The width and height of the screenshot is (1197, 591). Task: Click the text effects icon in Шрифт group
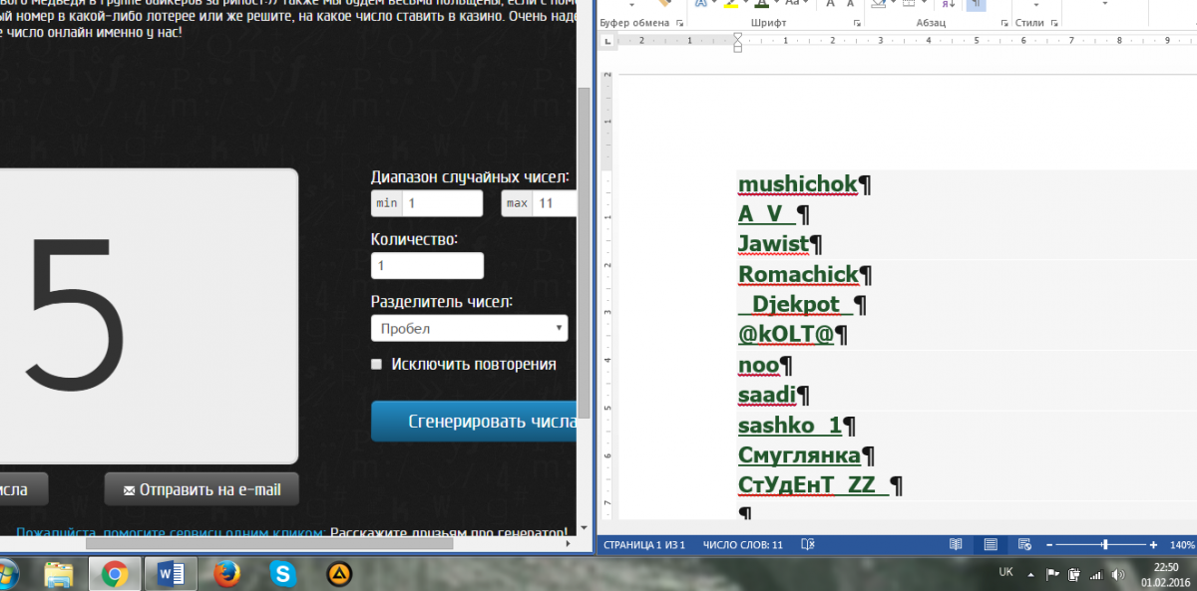coord(701,4)
